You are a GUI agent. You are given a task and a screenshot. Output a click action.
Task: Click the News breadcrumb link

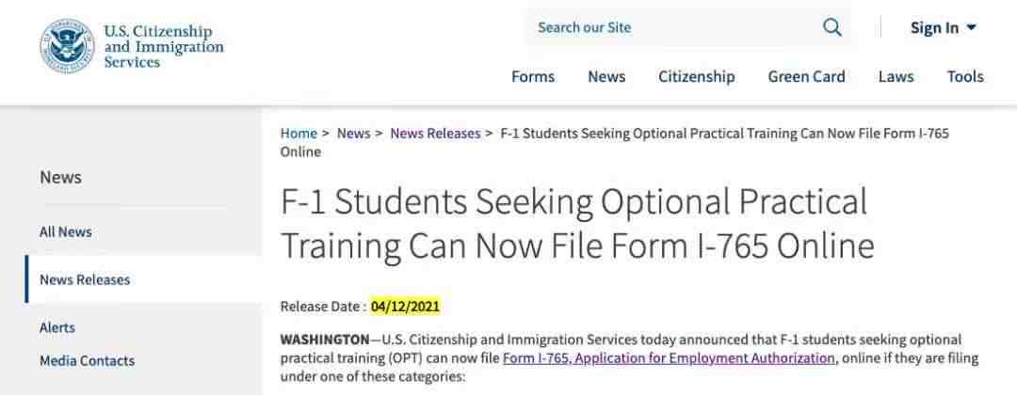[353, 134]
